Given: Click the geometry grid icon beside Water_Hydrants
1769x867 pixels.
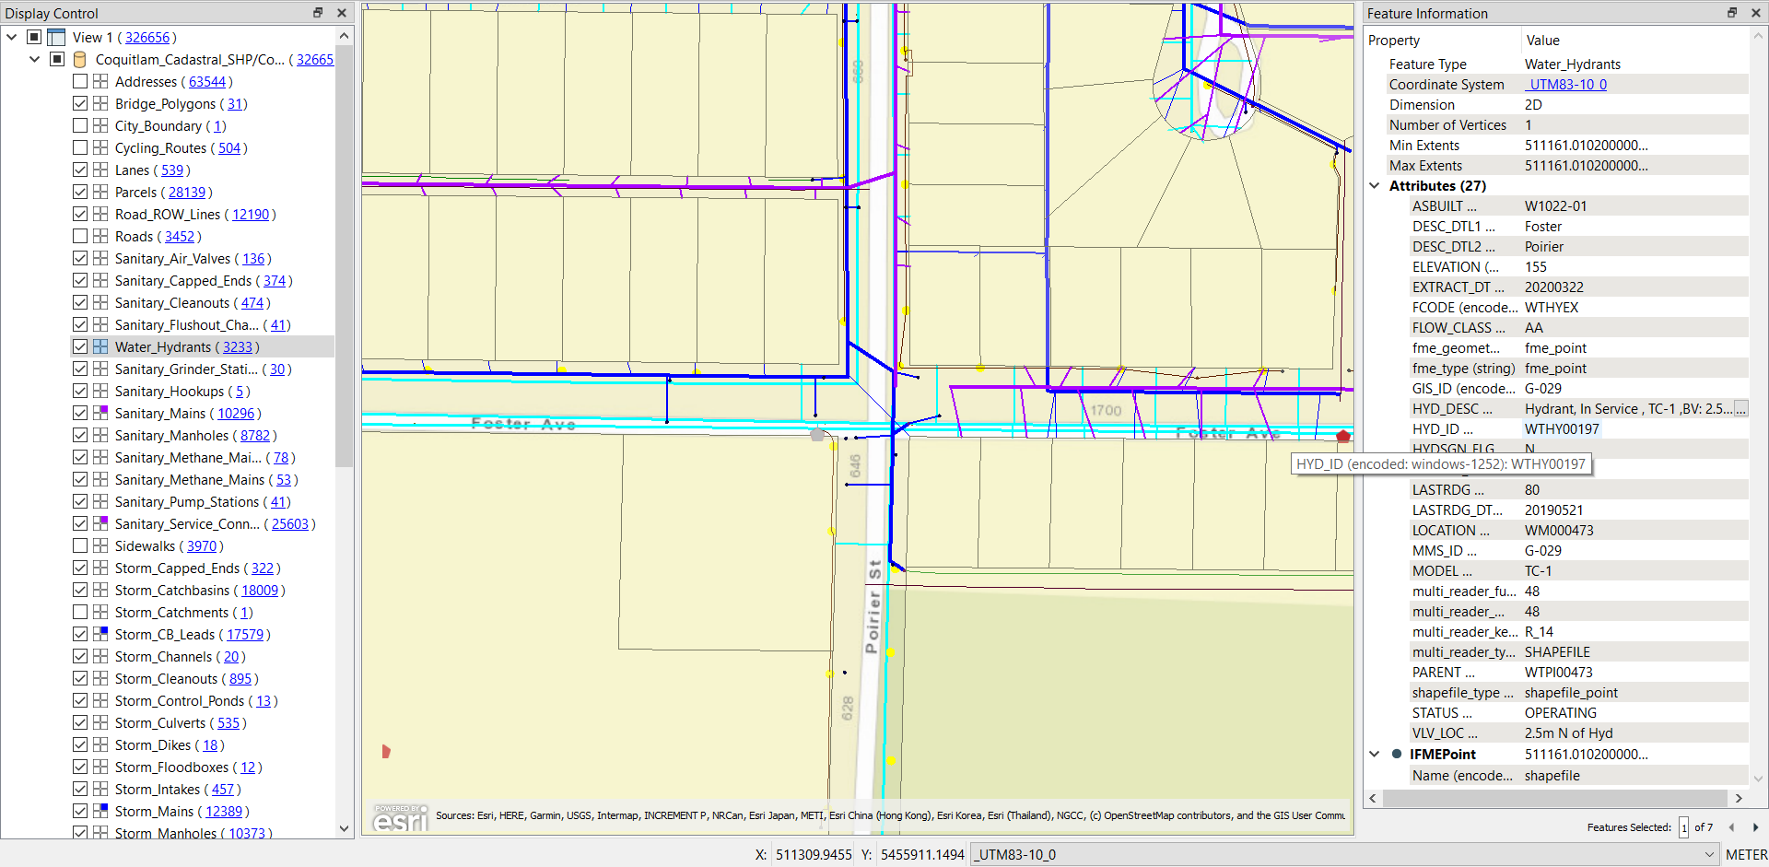Looking at the screenshot, I should (100, 346).
